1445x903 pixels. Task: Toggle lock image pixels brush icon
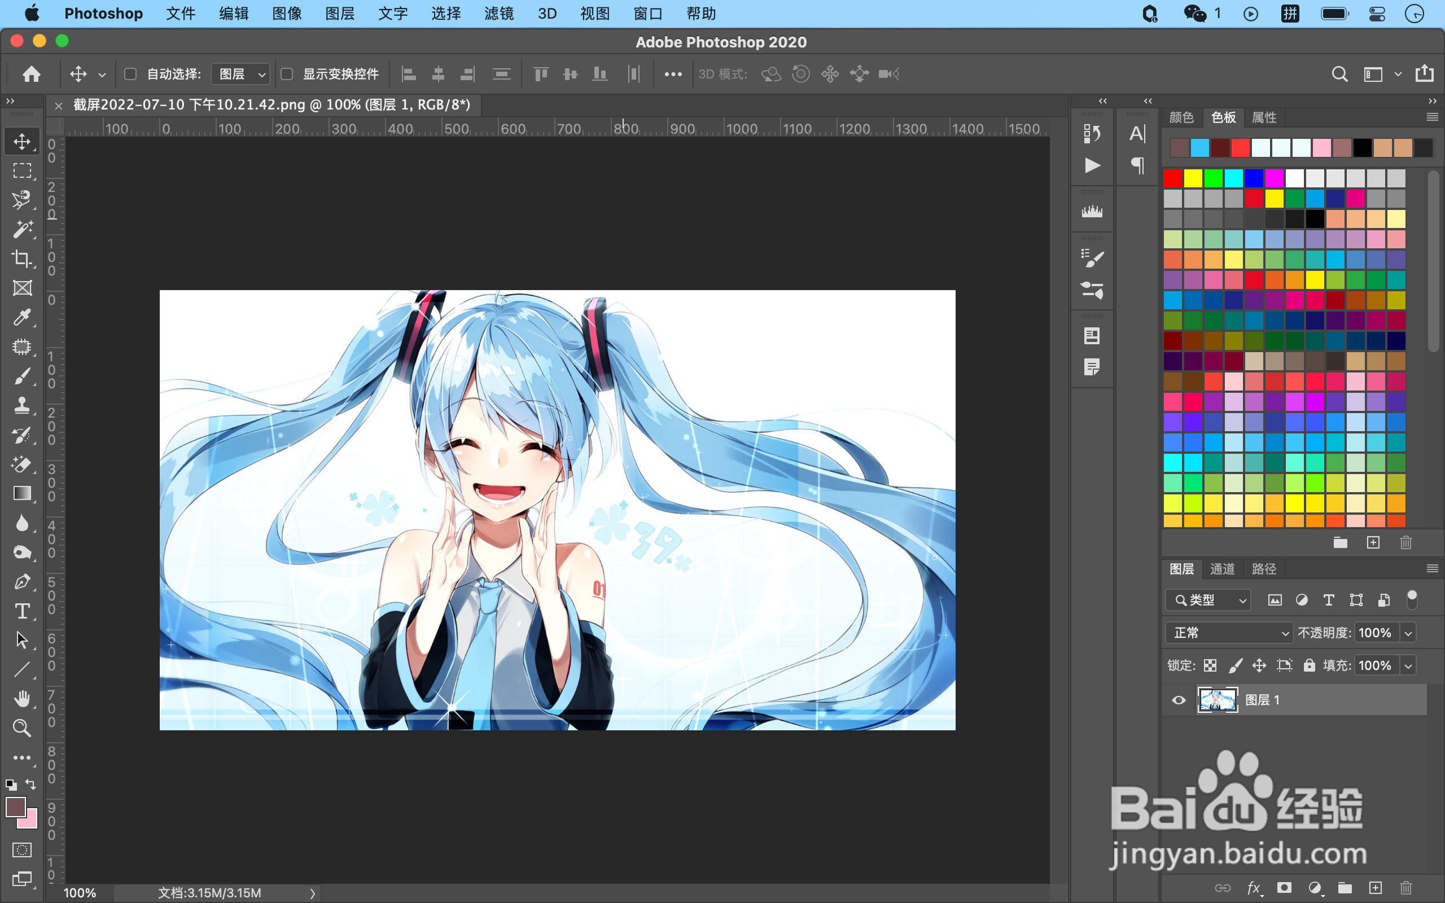click(x=1235, y=665)
